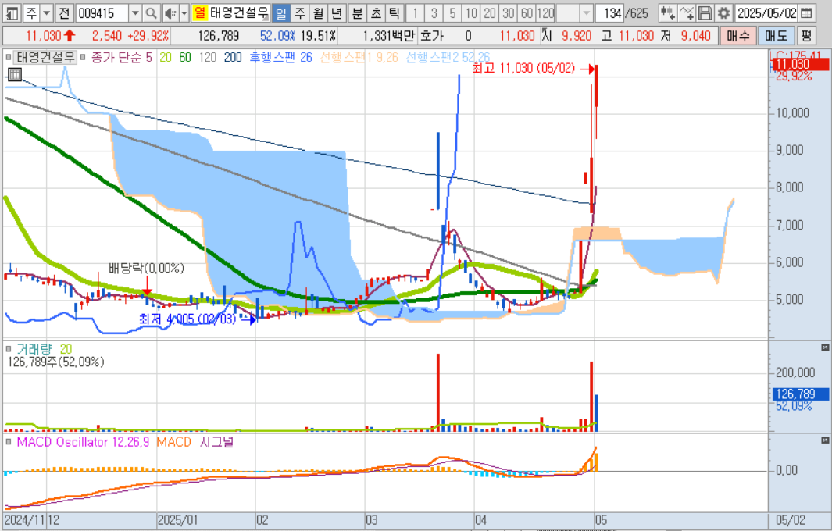The width and height of the screenshot is (832, 531).
Task: Click the 11,030 red price tag on axis
Action: (800, 64)
